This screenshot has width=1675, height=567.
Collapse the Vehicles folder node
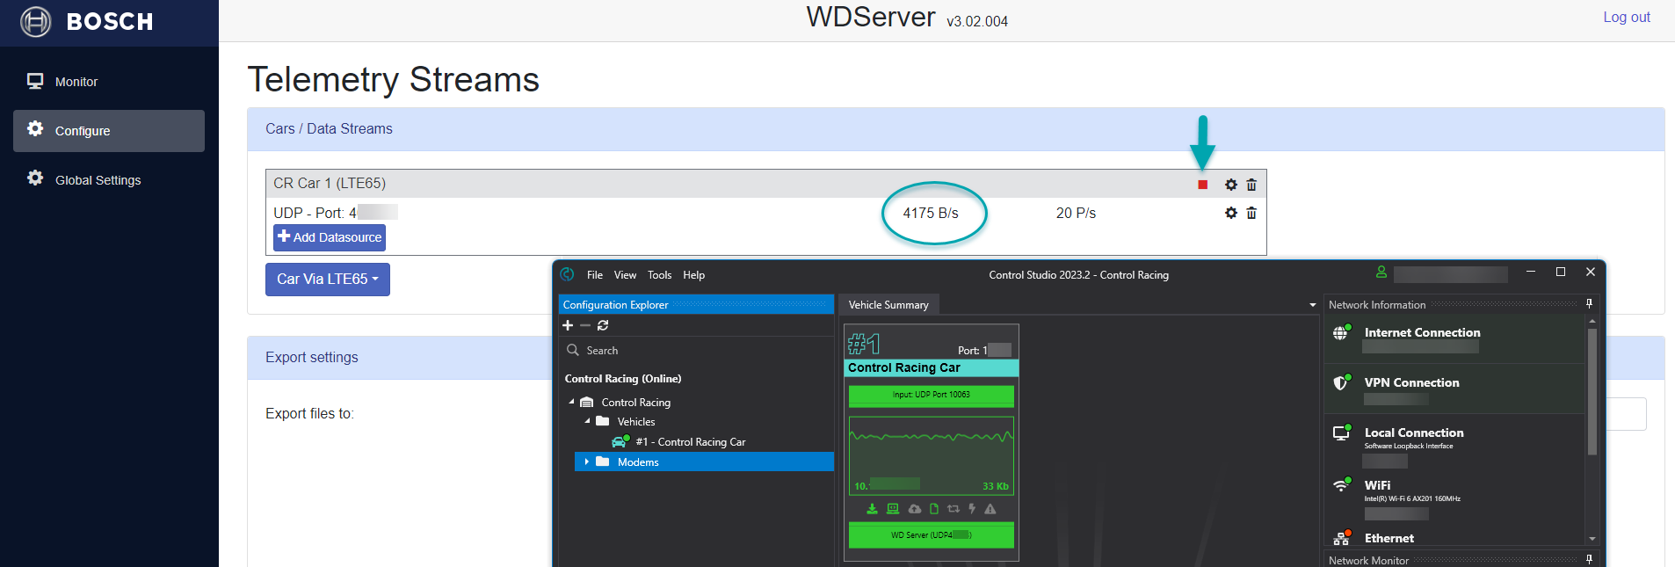pos(587,421)
